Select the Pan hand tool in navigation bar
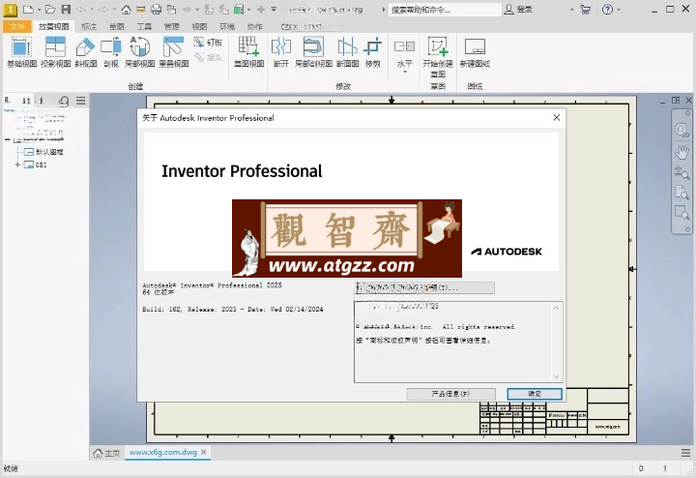 [681, 152]
